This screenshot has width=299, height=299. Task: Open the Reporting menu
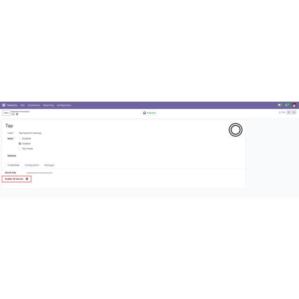point(48,105)
